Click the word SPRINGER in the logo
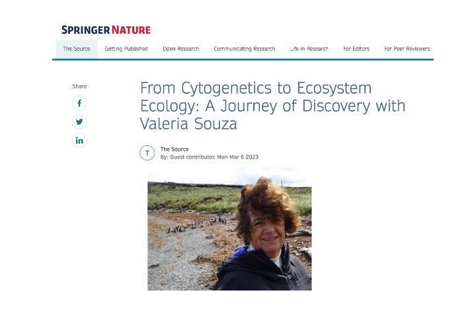Image resolution: width=476 pixels, height=317 pixels. (x=86, y=30)
